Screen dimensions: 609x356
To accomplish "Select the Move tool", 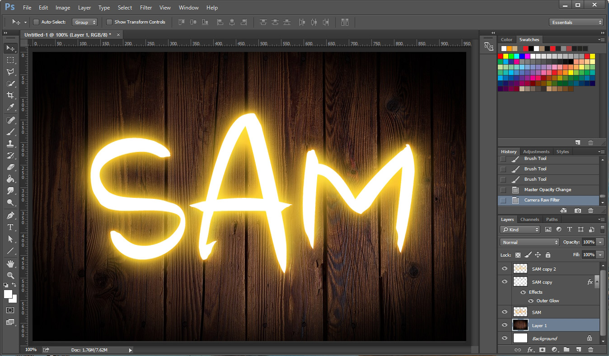I will coord(10,48).
